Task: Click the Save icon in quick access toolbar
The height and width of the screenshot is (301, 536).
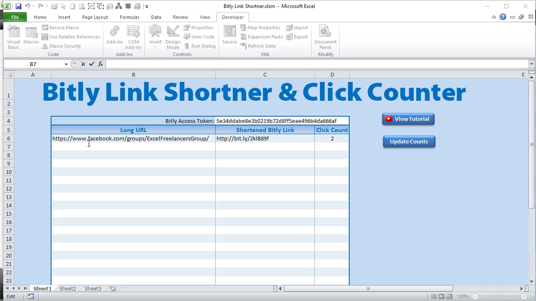Action: tap(18, 6)
